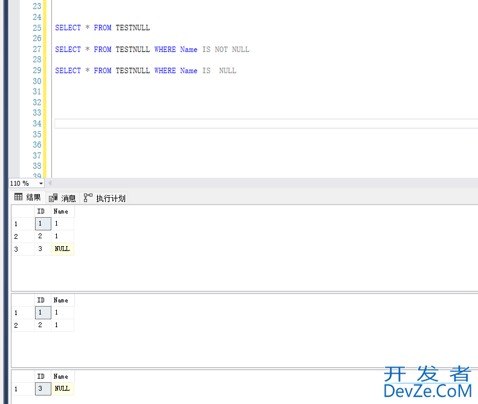Select ID cell 1 in first result grid
The image size is (478, 404).
[x=43, y=224]
